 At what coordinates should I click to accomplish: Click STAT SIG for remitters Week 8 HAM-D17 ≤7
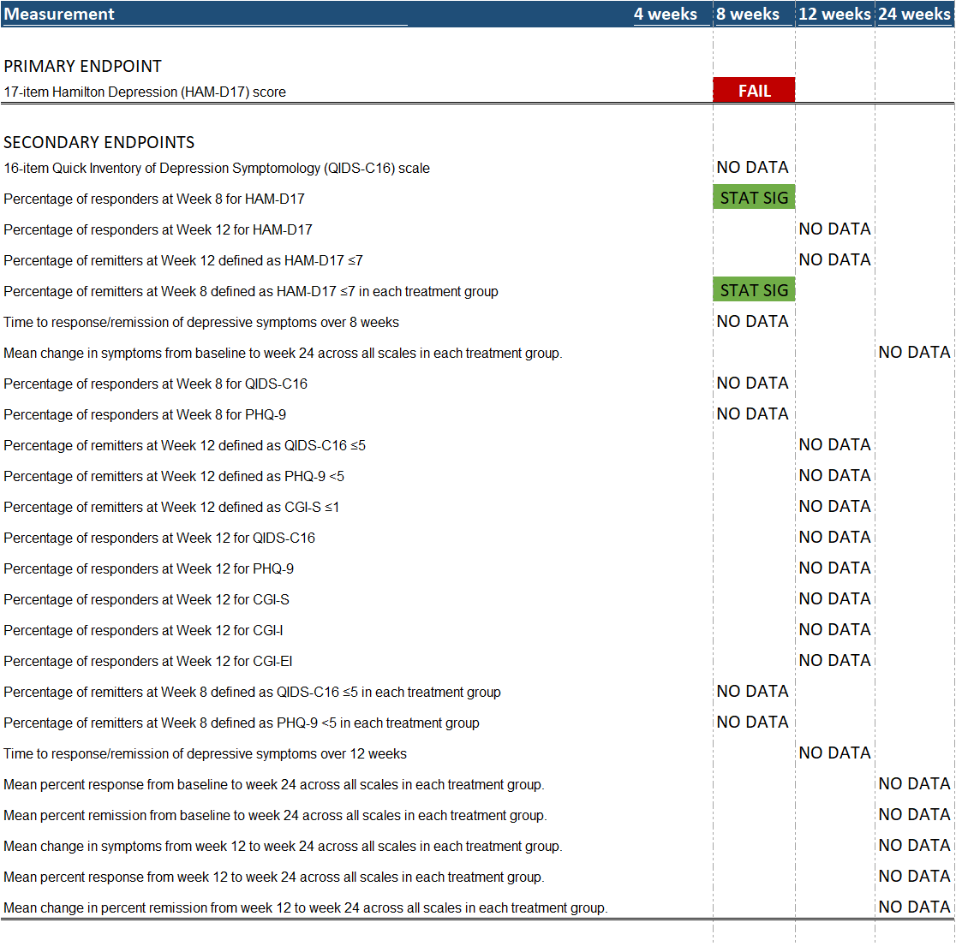click(x=754, y=290)
